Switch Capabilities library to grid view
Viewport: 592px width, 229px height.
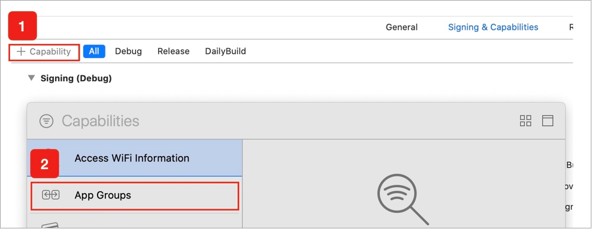[525, 121]
